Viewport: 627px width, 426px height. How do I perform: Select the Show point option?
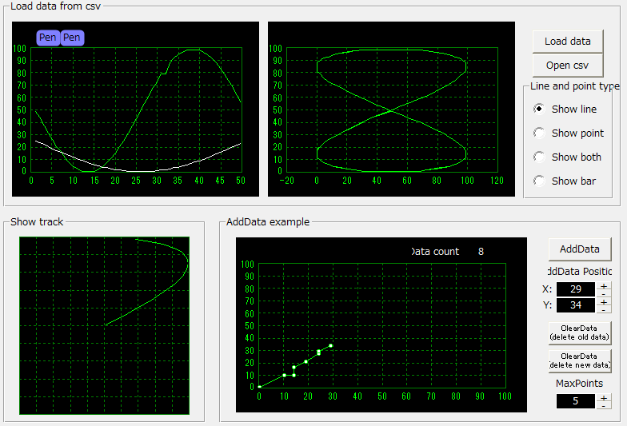[539, 133]
